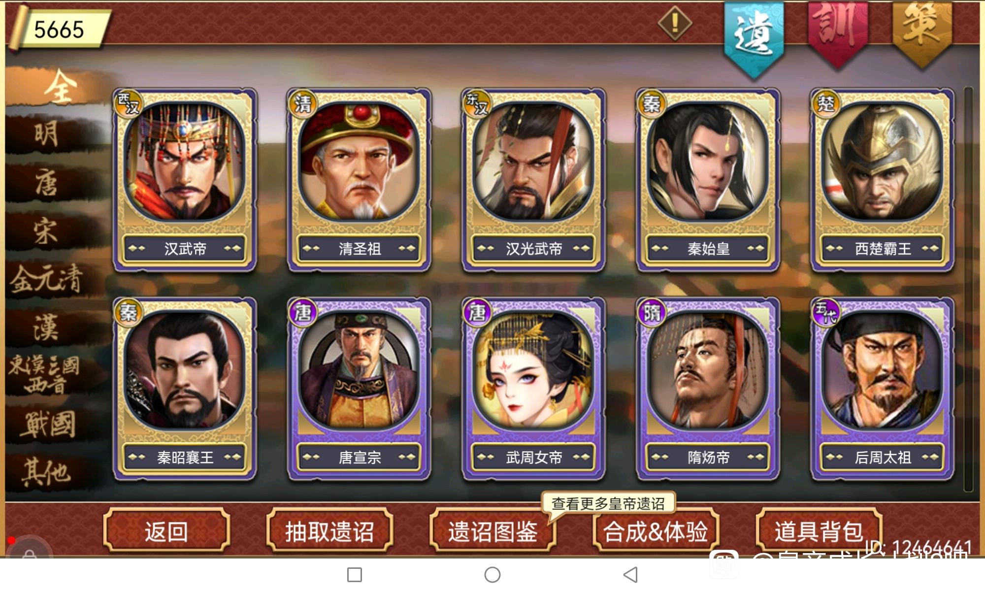Open the 其他 category tab
The image size is (985, 591).
[47, 472]
